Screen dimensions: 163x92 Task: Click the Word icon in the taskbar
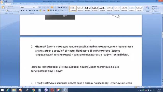(65, 90)
